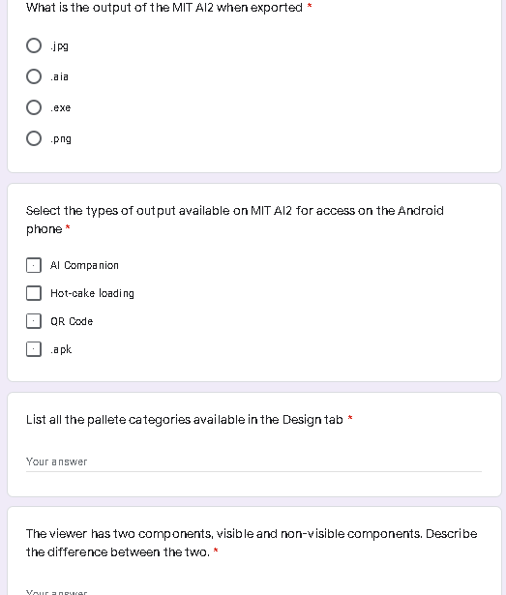Select the .jpg radio button
This screenshot has height=595, width=506.
click(34, 45)
